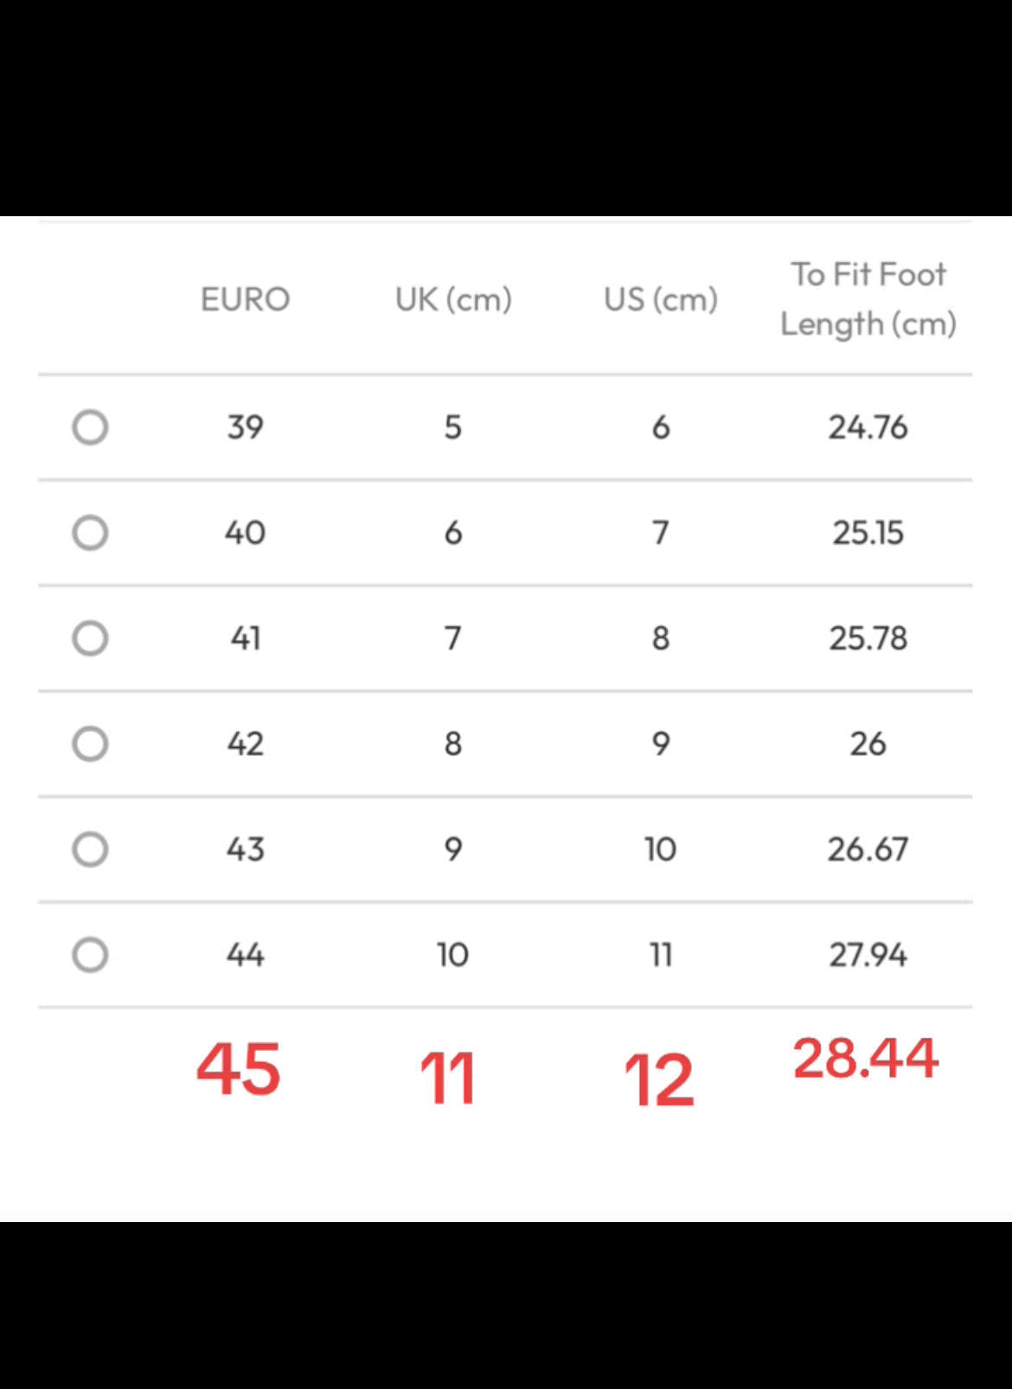The image size is (1012, 1389).
Task: Click the To Fit Foot Length header
Action: tap(868, 299)
